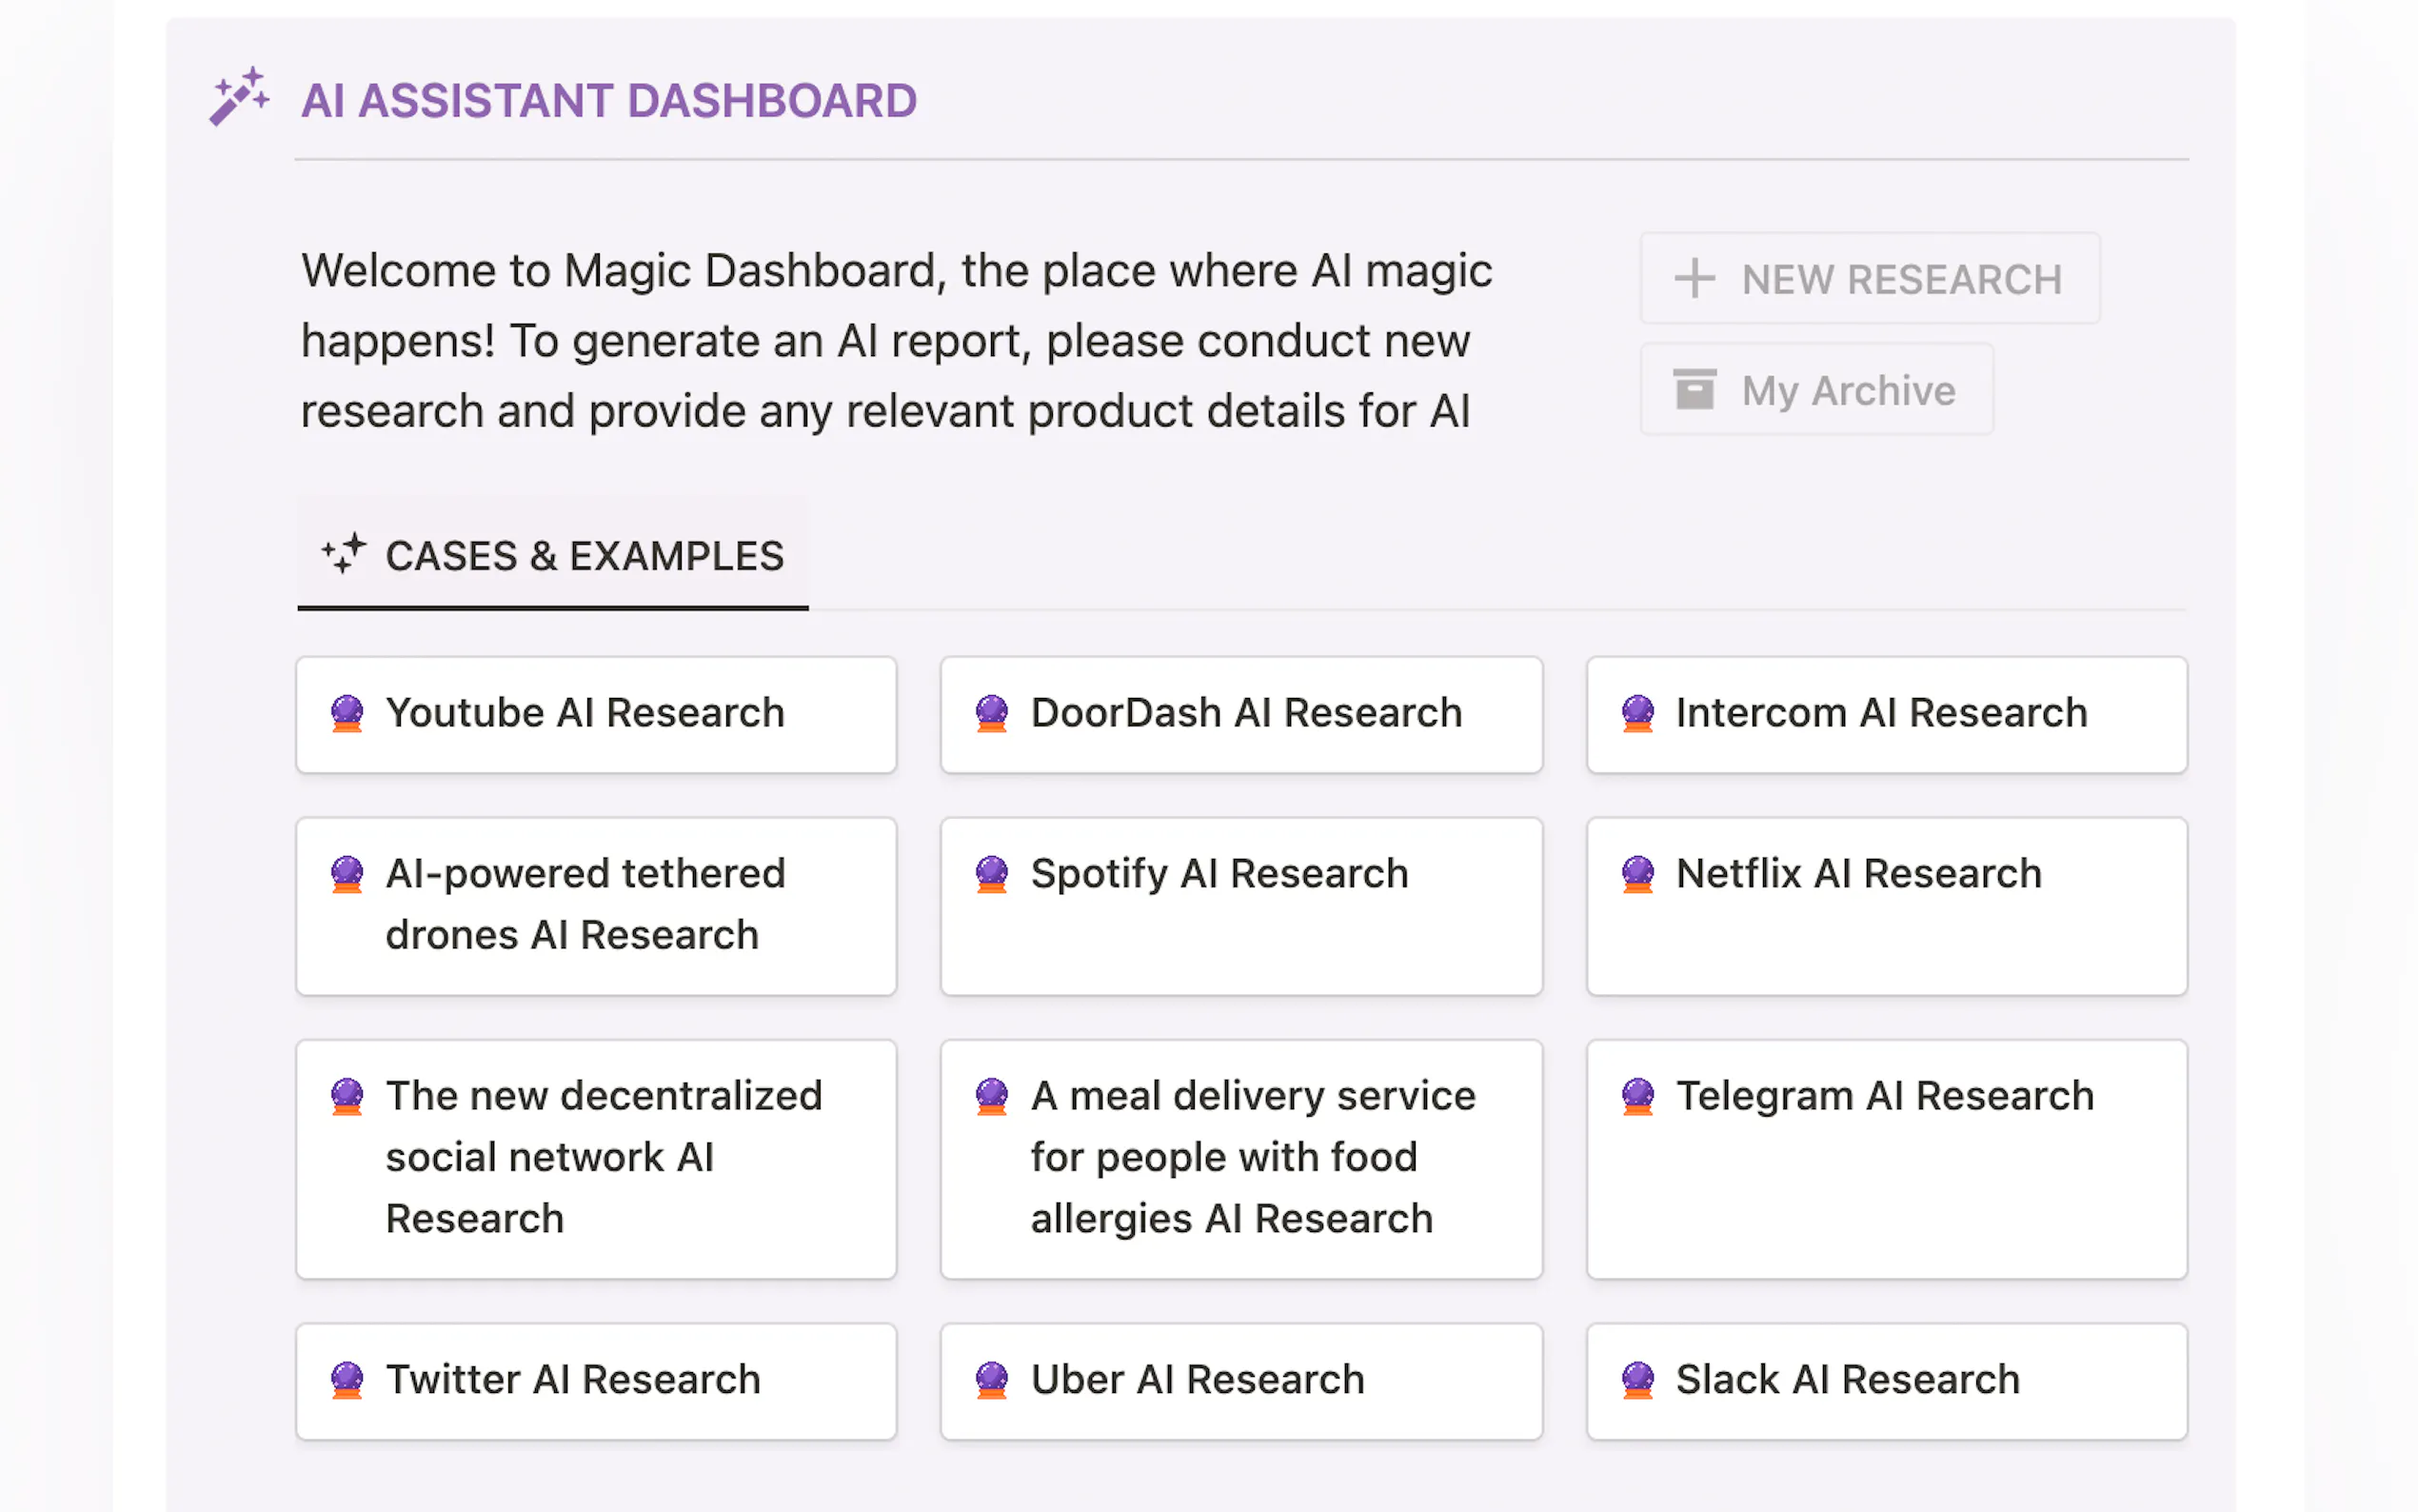Click the crystal ball icon on Netflix AI Research
2418x1512 pixels.
1636,874
